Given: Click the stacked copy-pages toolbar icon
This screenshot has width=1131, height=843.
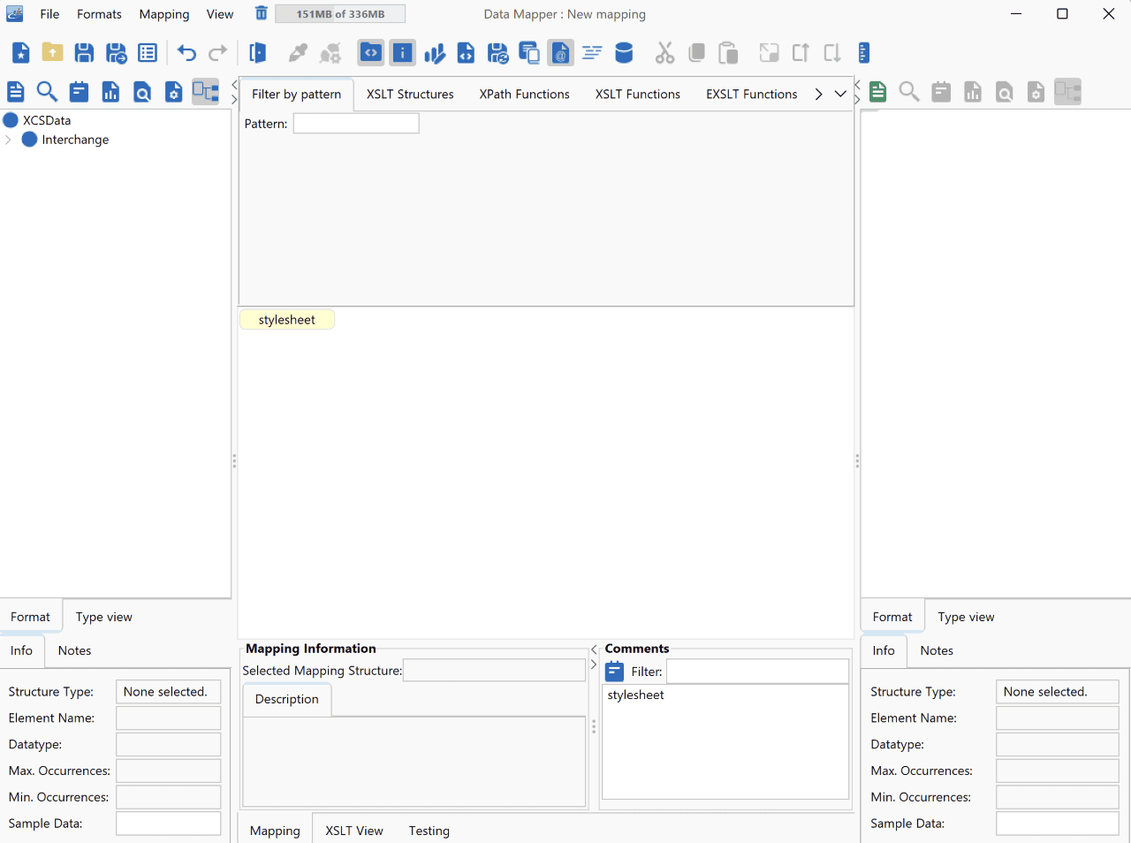Looking at the screenshot, I should point(529,53).
